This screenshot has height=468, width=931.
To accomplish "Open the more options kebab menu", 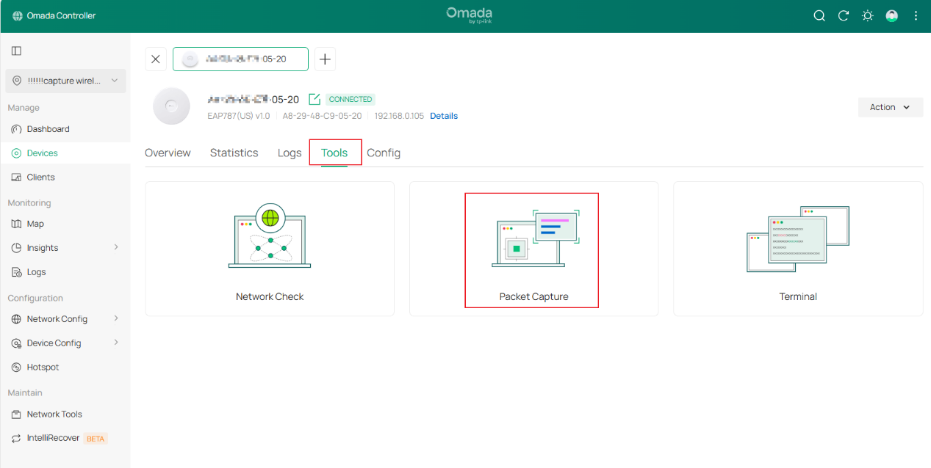I will (916, 15).
